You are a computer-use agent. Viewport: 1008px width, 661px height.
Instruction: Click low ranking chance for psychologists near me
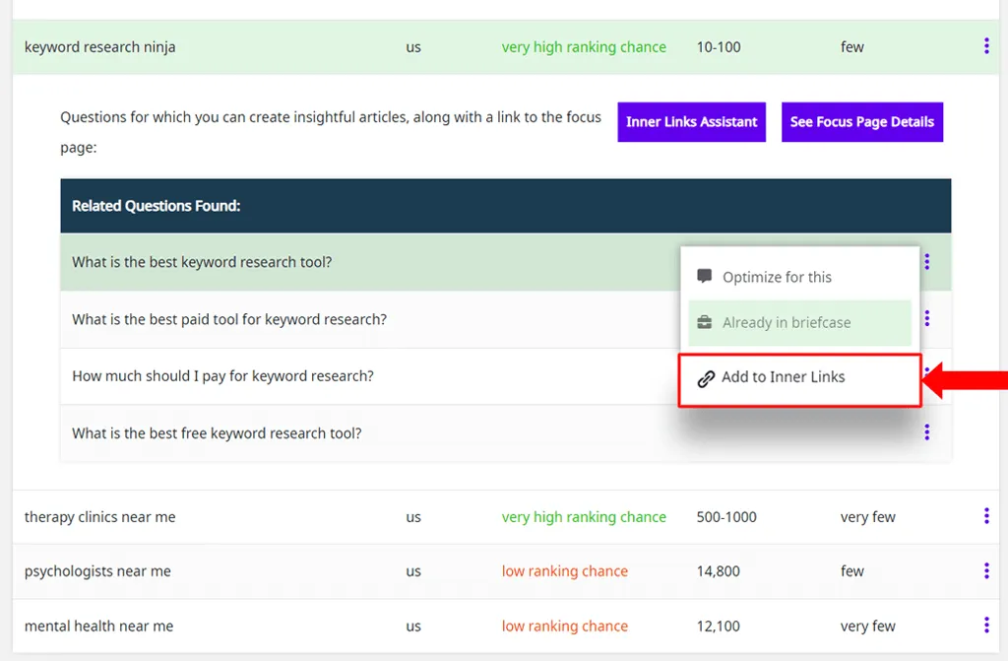564,571
